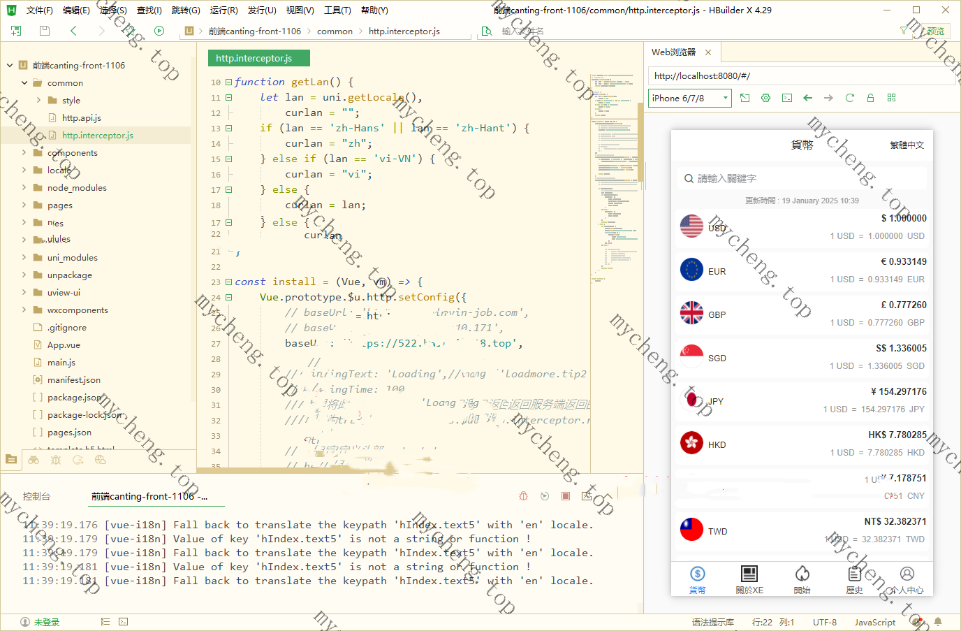
Task: Open the 工具(T) menu
Action: (337, 10)
